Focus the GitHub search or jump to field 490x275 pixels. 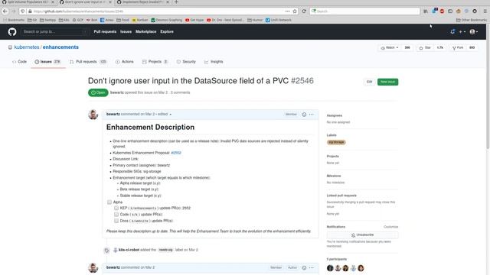pyautogui.click(x=54, y=31)
